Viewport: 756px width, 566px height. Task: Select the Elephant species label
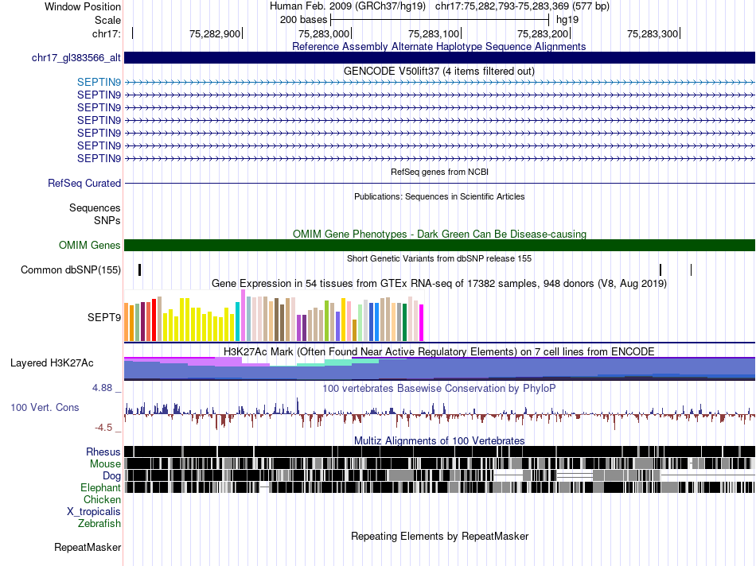coord(100,488)
